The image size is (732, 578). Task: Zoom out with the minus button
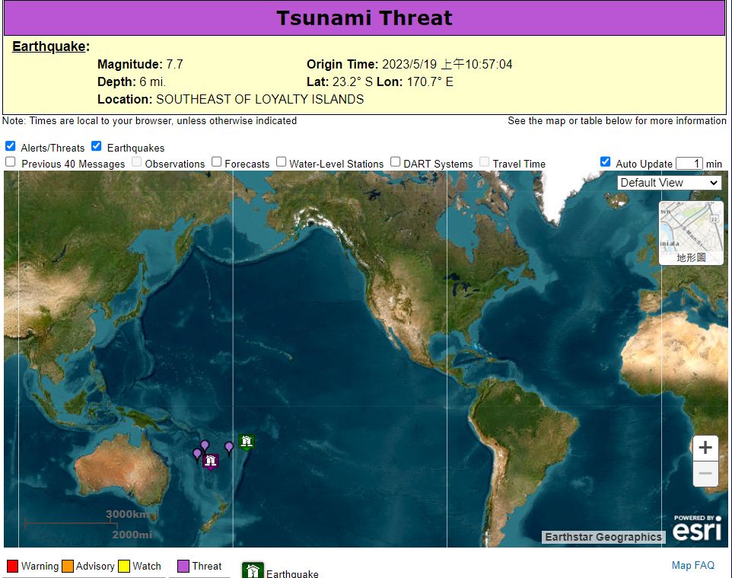(705, 474)
